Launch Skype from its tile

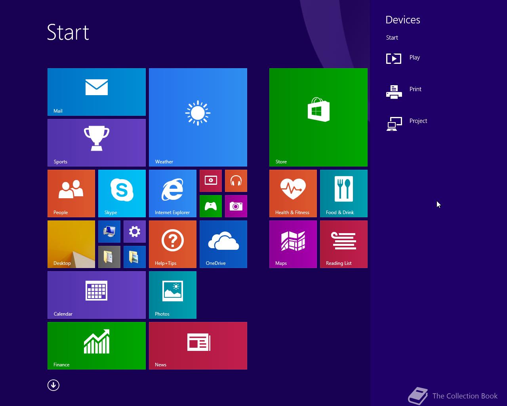pyautogui.click(x=122, y=193)
